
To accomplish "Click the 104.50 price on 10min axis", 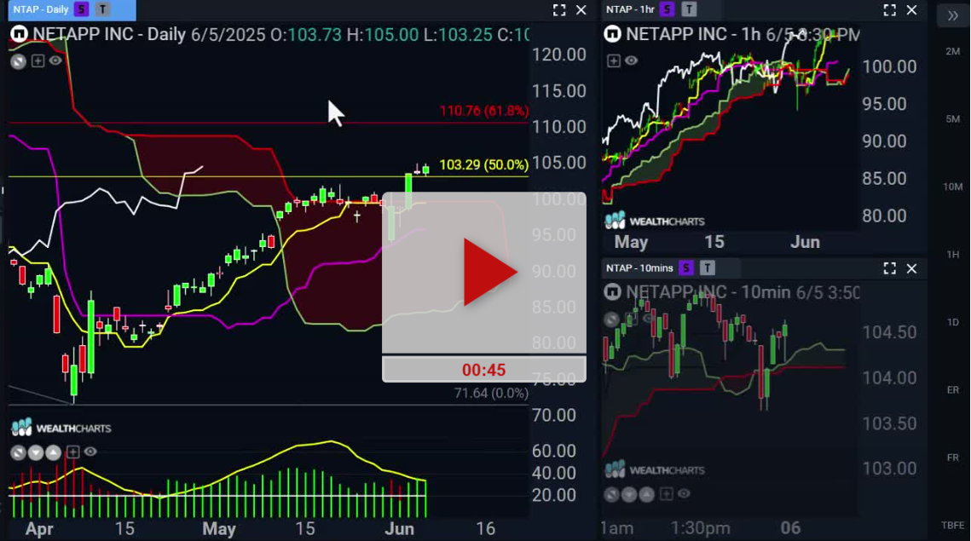I will click(x=889, y=332).
